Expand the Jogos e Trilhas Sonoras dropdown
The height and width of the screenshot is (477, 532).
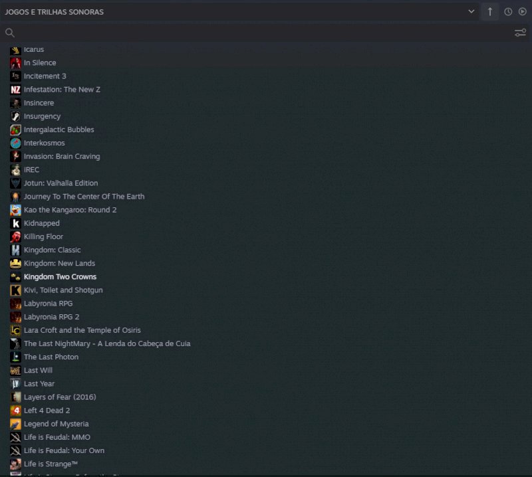coord(471,12)
